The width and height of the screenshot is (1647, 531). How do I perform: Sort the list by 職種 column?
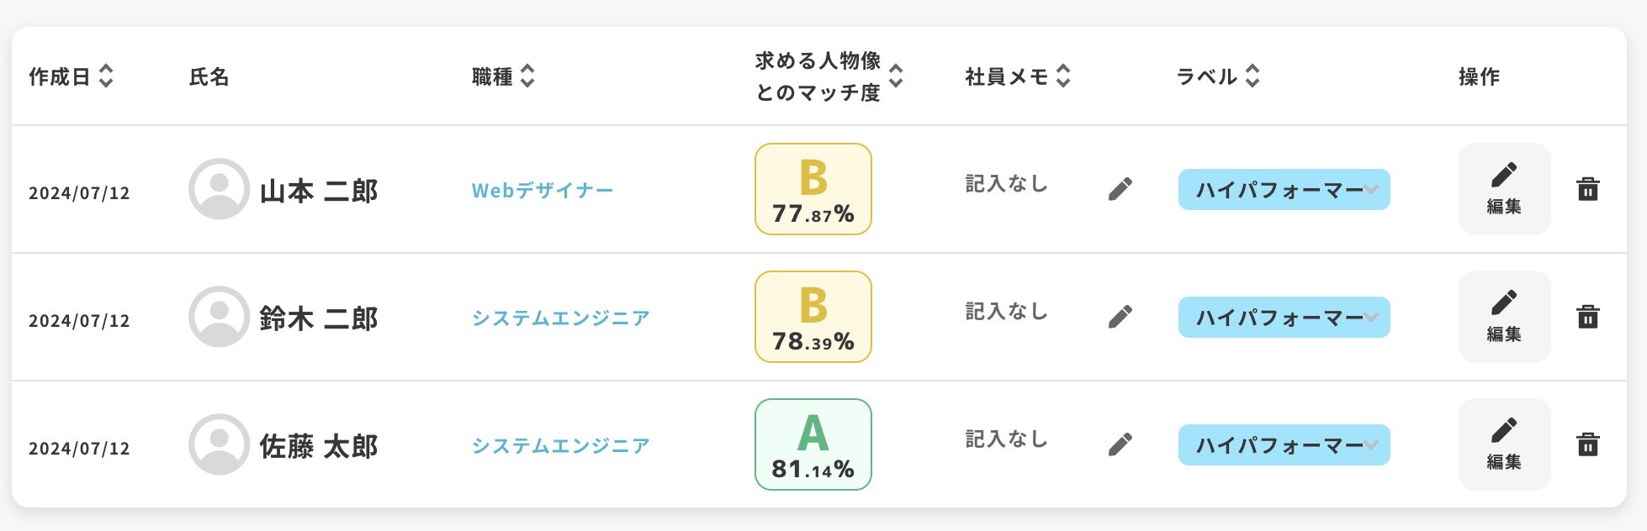tap(527, 76)
